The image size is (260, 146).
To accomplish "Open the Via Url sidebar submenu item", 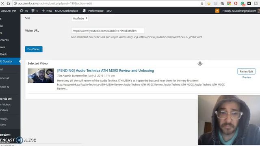I will coord(6,99).
